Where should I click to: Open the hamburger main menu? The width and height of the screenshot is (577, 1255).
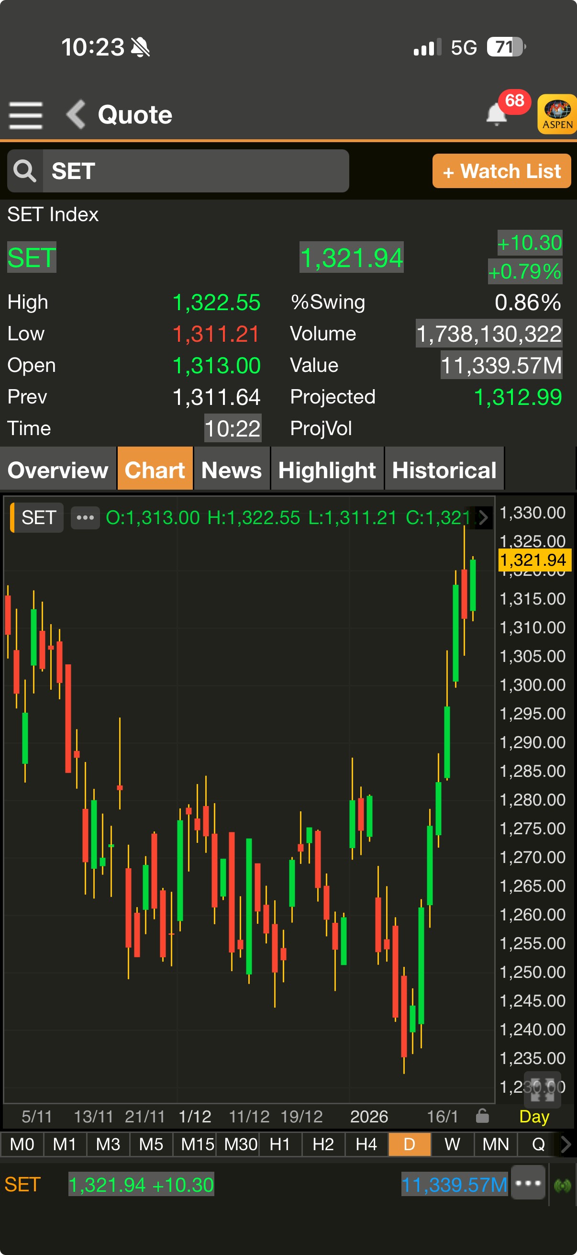coord(25,115)
